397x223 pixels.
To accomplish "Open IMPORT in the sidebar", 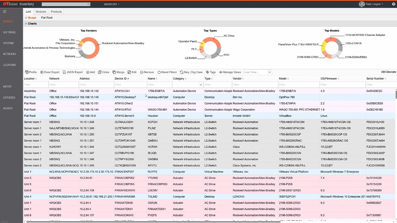I will pos(7,87).
